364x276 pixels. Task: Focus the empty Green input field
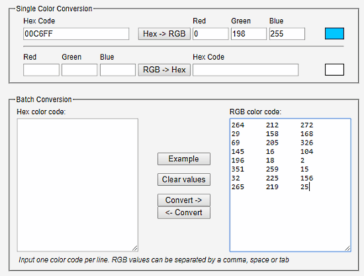pos(79,70)
